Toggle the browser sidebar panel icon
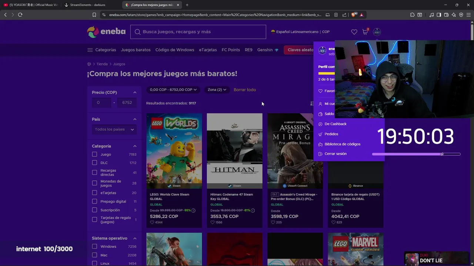 [439, 15]
